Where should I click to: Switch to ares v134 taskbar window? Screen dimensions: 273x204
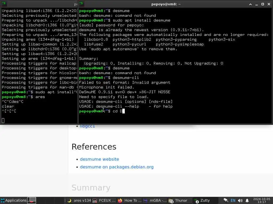pyautogui.click(x=79, y=200)
